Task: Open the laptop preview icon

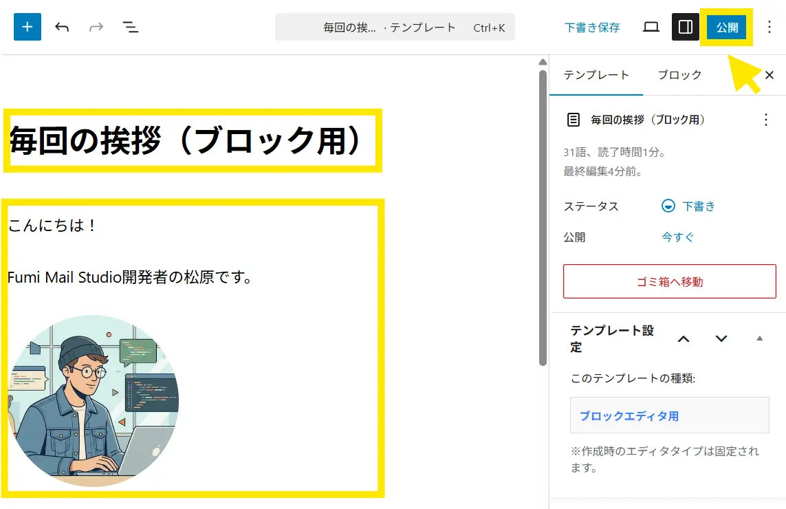Action: pyautogui.click(x=651, y=28)
